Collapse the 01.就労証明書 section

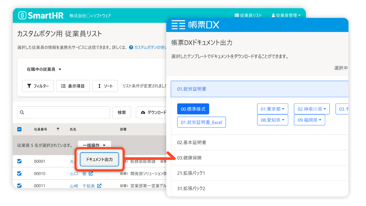(x=260, y=89)
